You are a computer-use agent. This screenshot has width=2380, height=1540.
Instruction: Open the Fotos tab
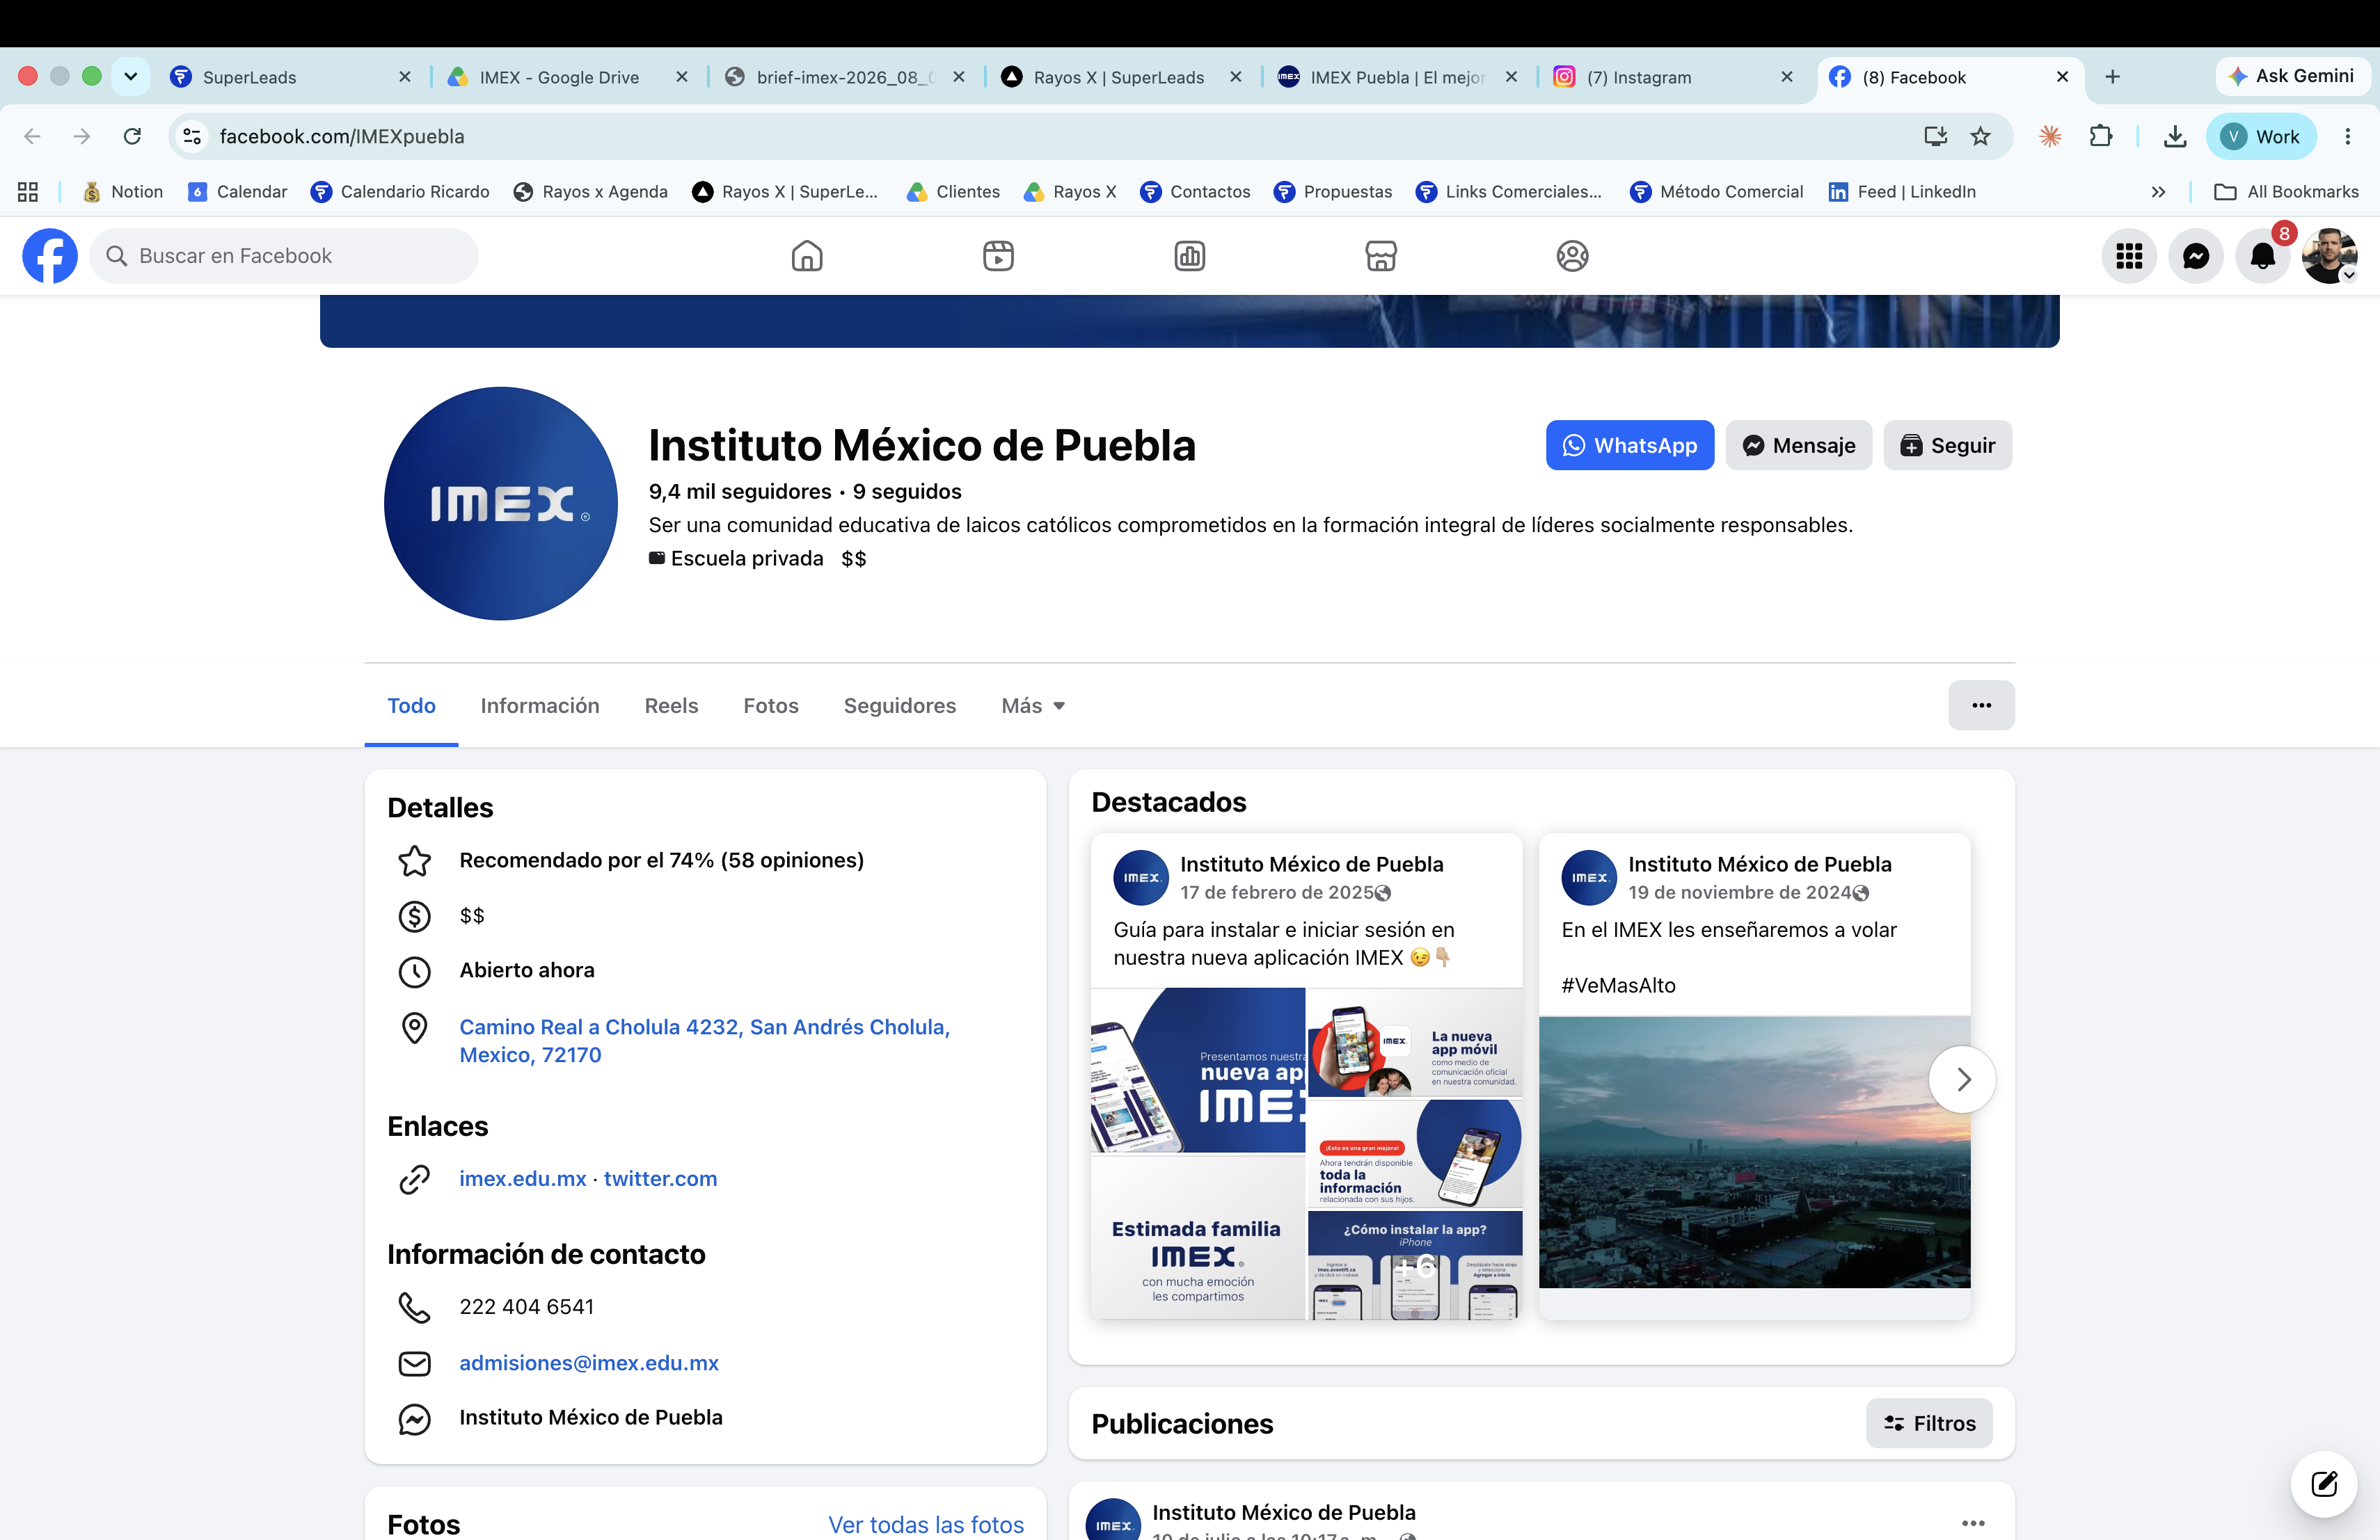(771, 705)
